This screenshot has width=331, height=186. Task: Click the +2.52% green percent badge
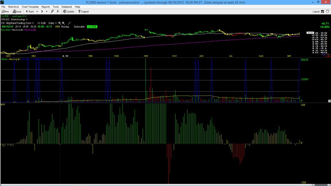click(92, 26)
